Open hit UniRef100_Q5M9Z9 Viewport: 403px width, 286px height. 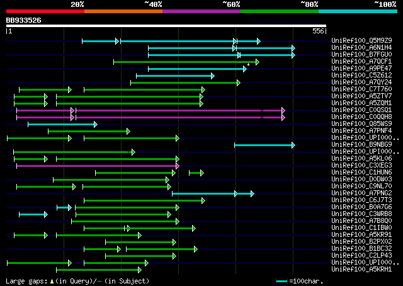361,40
